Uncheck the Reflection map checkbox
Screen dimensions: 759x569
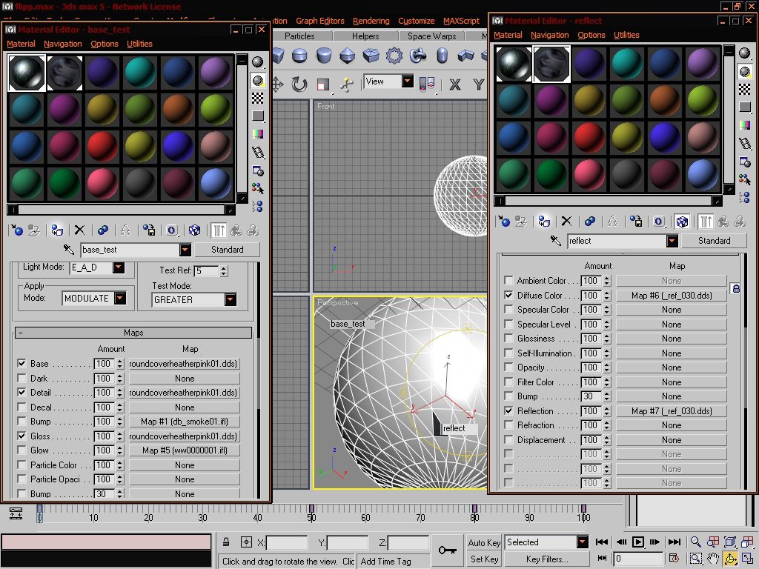point(508,410)
